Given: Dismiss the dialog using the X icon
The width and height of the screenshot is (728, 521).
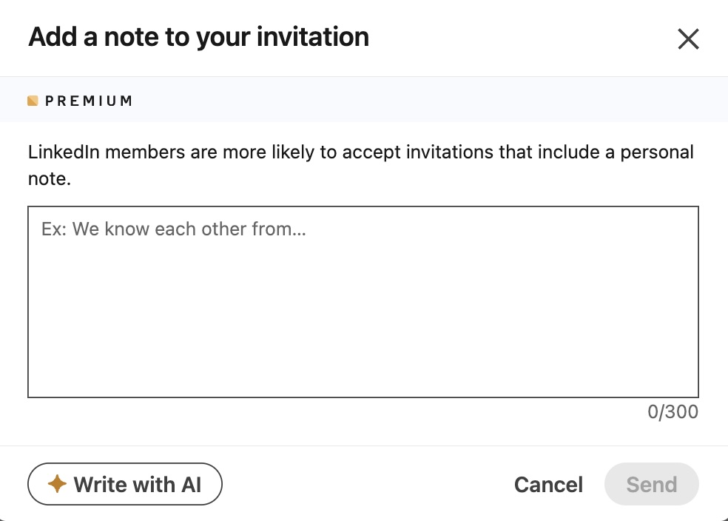Looking at the screenshot, I should pyautogui.click(x=688, y=39).
